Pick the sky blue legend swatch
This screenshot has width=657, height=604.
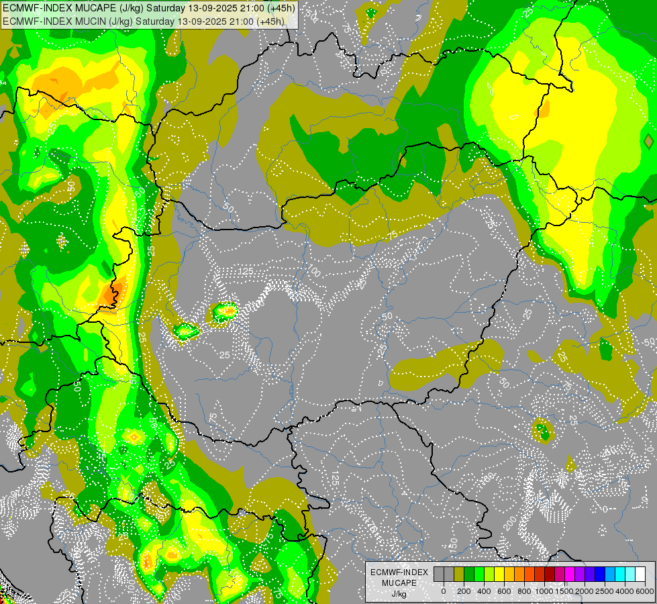coord(610,574)
